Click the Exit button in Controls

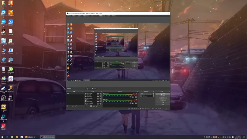(163, 104)
